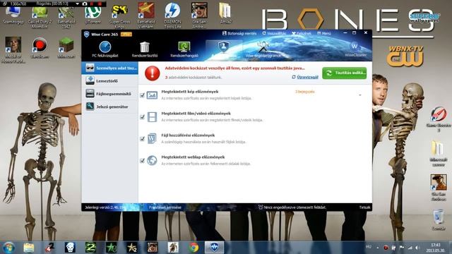Click Tetszik on the status bar
The width and height of the screenshot is (452, 254).
coord(364,207)
